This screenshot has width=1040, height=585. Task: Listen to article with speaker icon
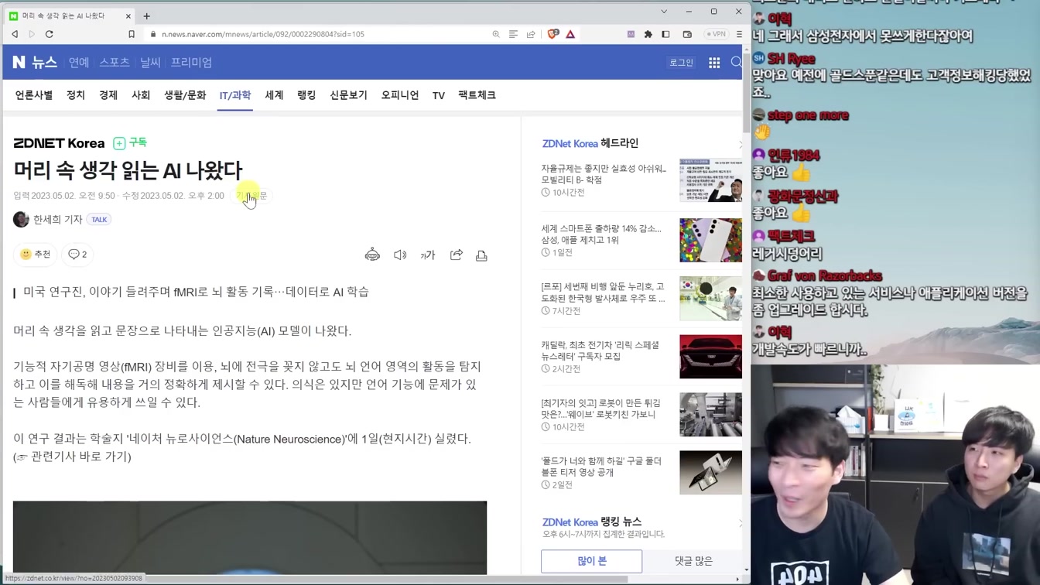400,255
